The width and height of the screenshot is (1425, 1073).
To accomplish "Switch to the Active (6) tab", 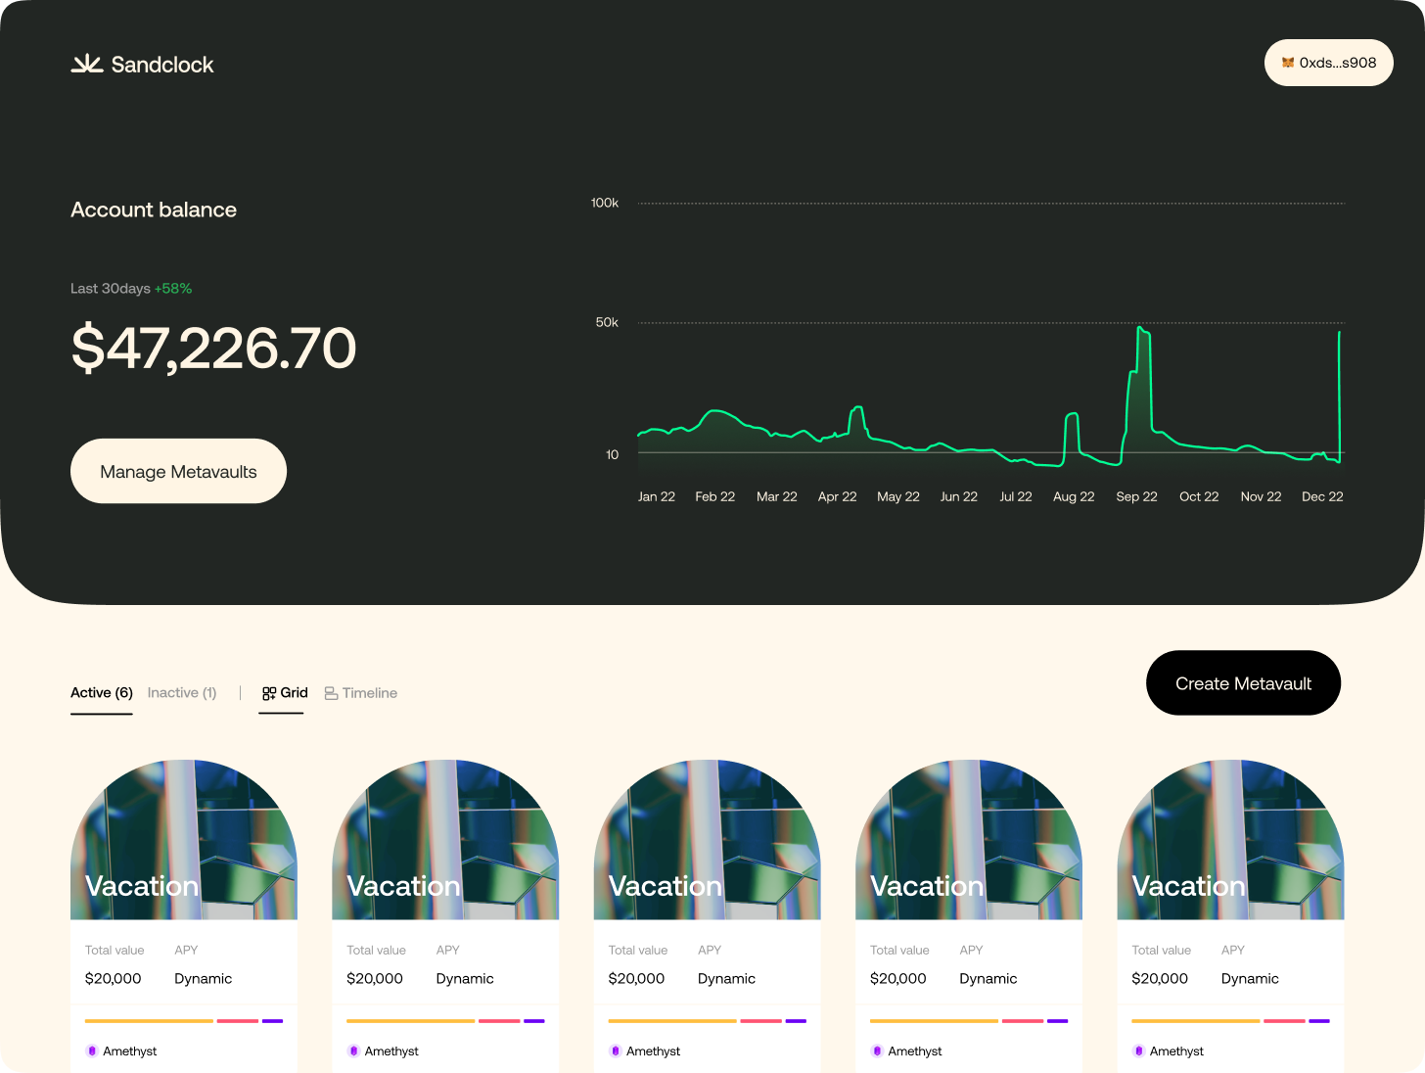I will point(102,693).
